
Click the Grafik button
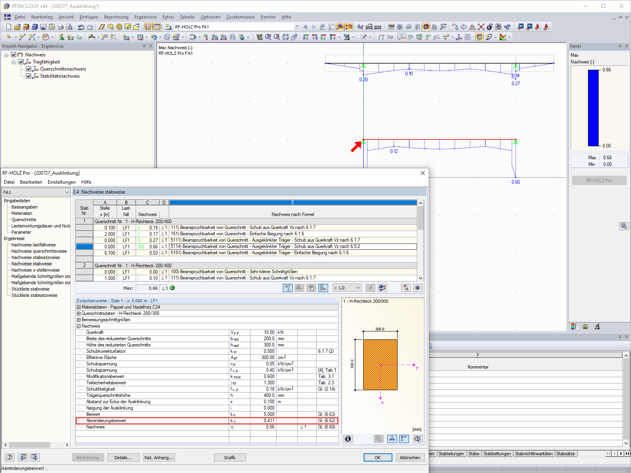click(230, 458)
